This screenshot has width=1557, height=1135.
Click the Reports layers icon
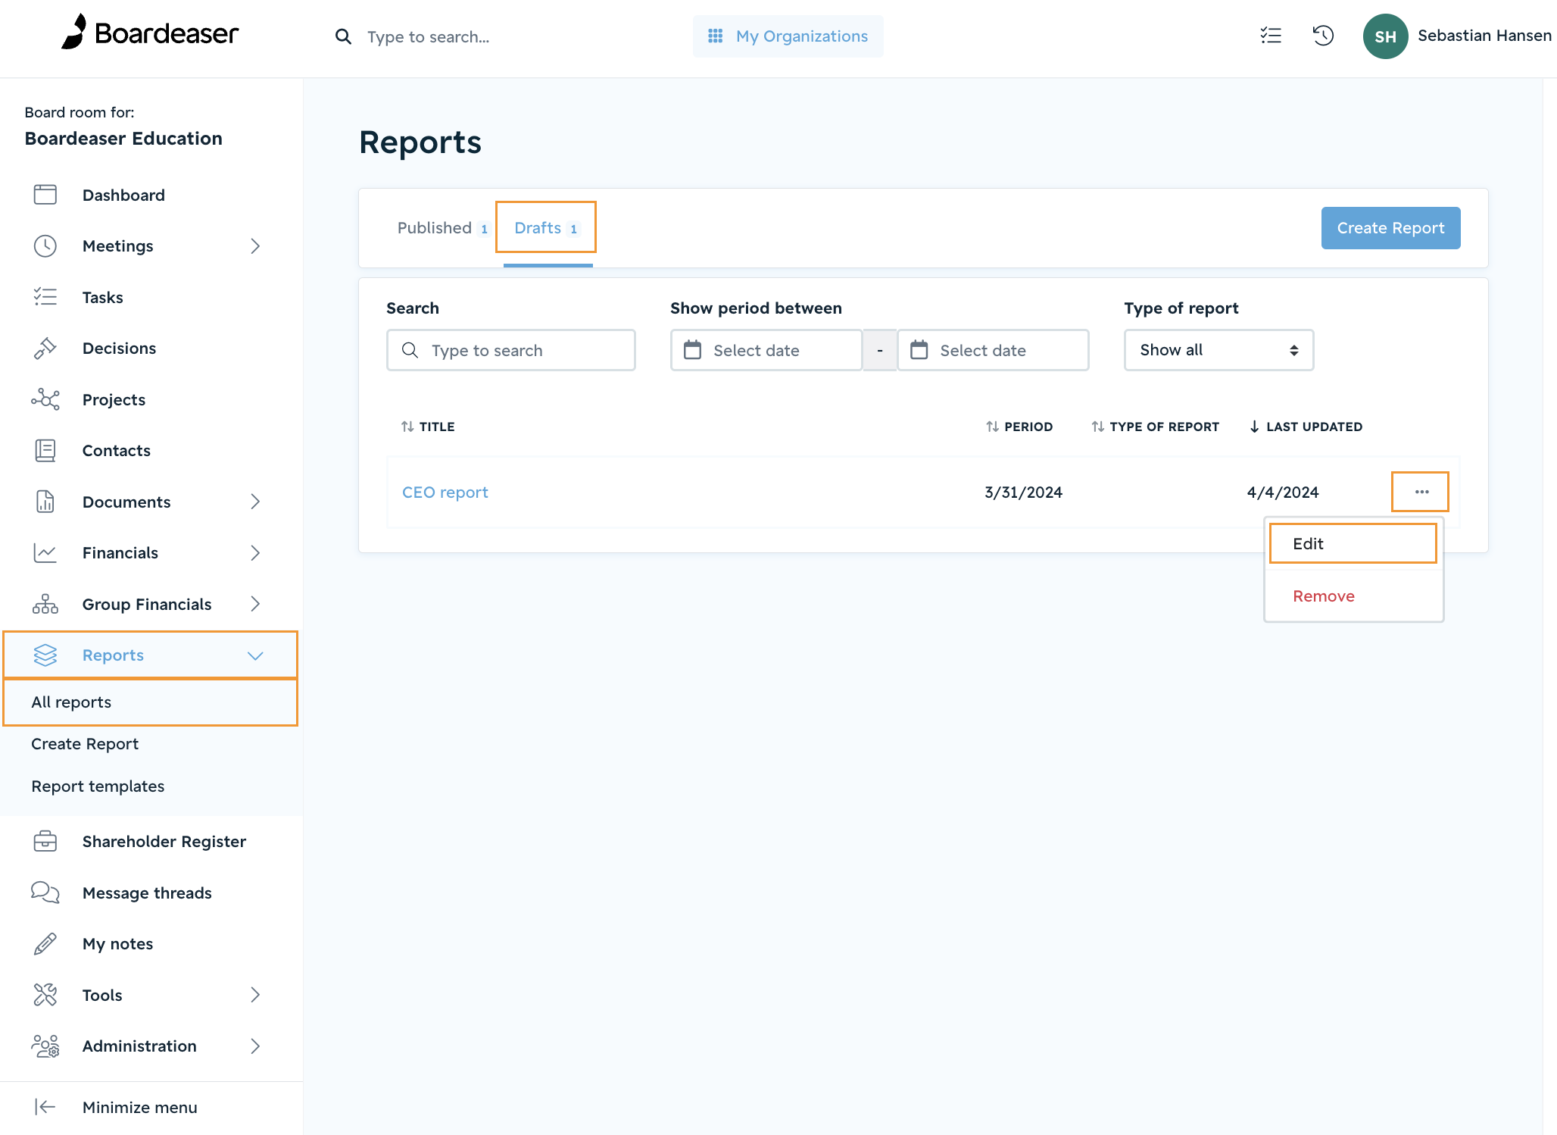click(x=45, y=655)
